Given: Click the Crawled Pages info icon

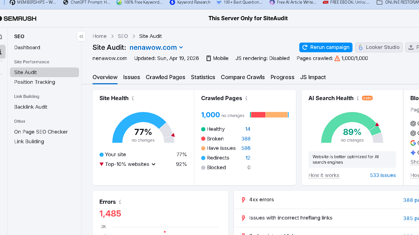Looking at the screenshot, I should [x=247, y=98].
